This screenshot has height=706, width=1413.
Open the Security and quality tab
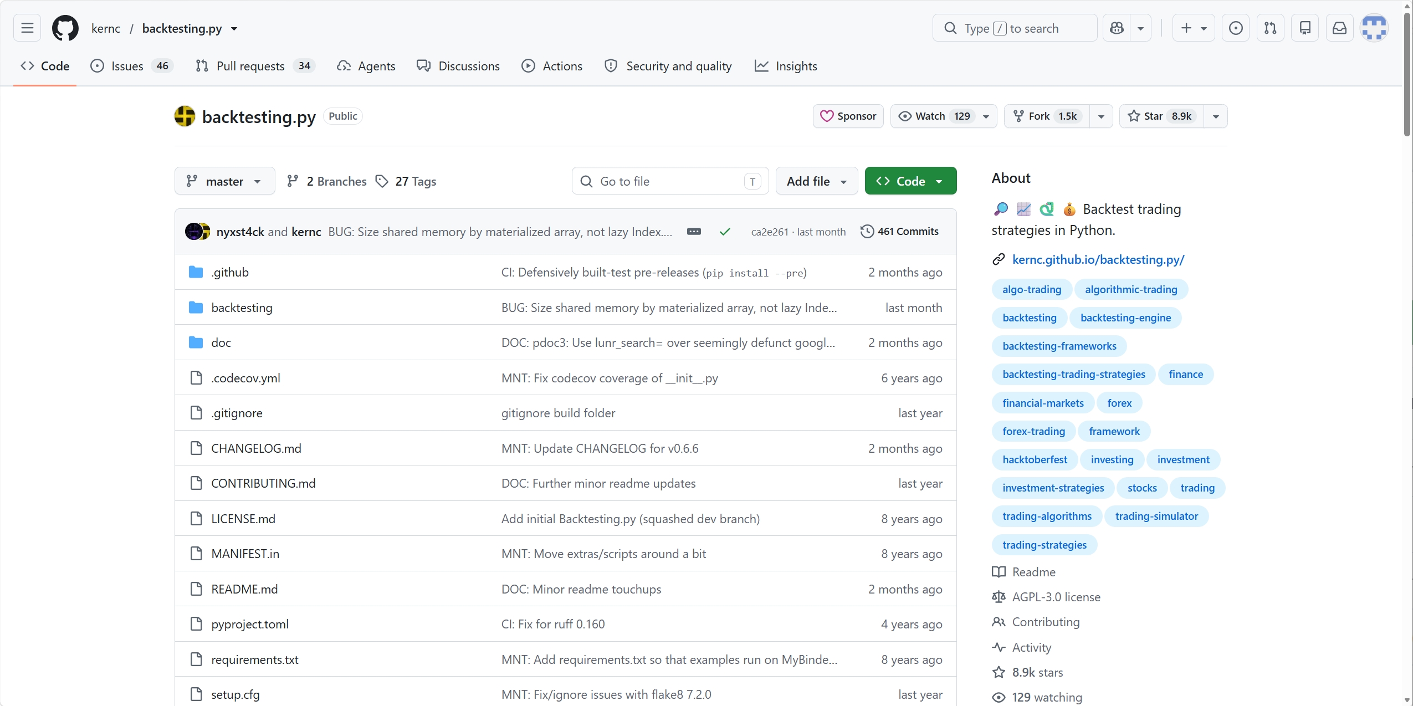coord(668,66)
